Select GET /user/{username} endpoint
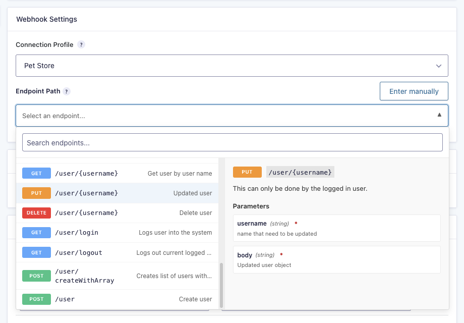Viewport: 464px width, 323px height. tap(117, 173)
